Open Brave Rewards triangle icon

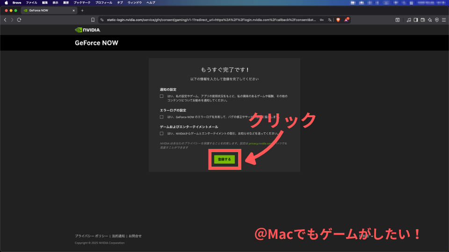(346, 20)
